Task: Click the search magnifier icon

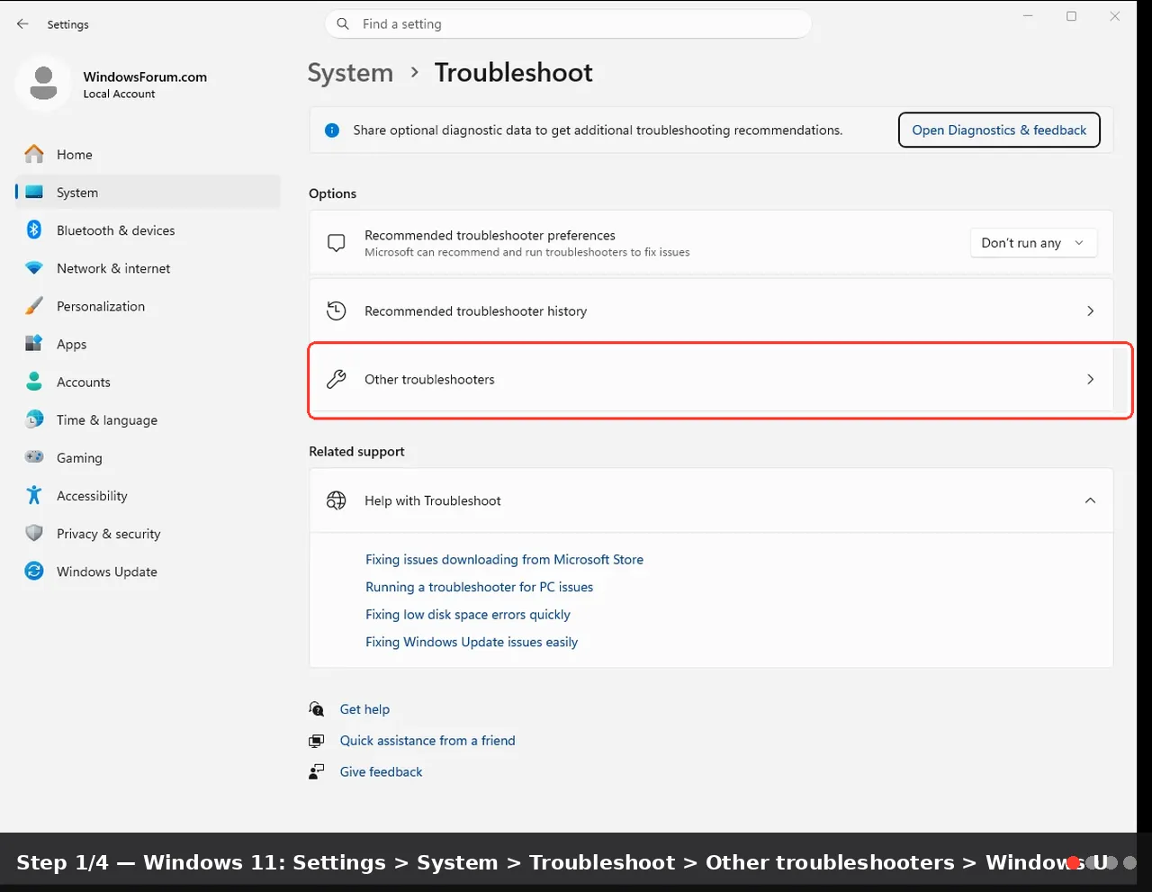Action: pyautogui.click(x=343, y=24)
